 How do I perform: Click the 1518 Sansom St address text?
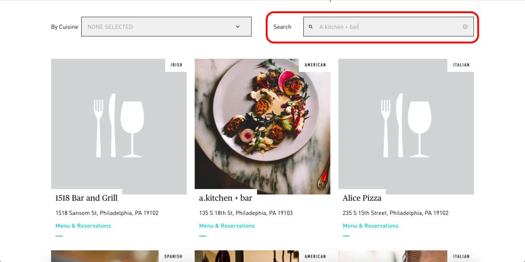click(107, 213)
